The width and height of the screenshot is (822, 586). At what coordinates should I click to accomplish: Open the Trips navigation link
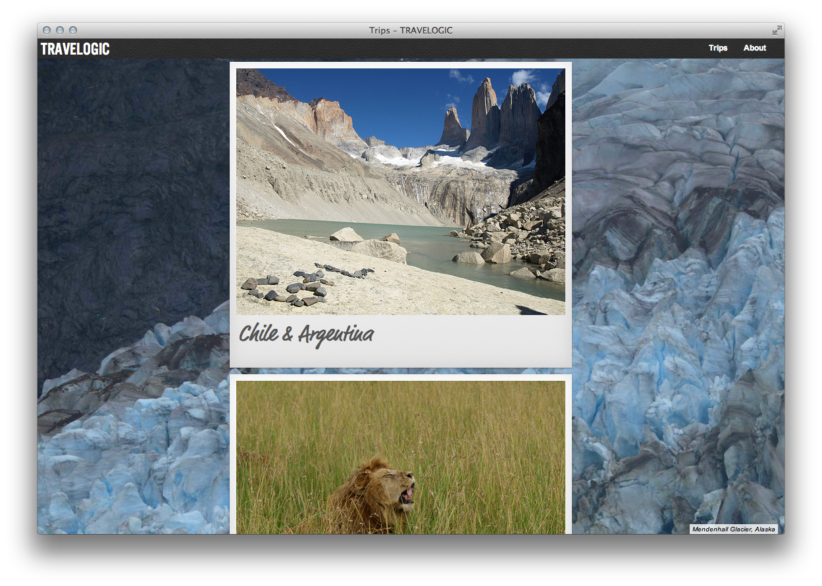point(718,48)
